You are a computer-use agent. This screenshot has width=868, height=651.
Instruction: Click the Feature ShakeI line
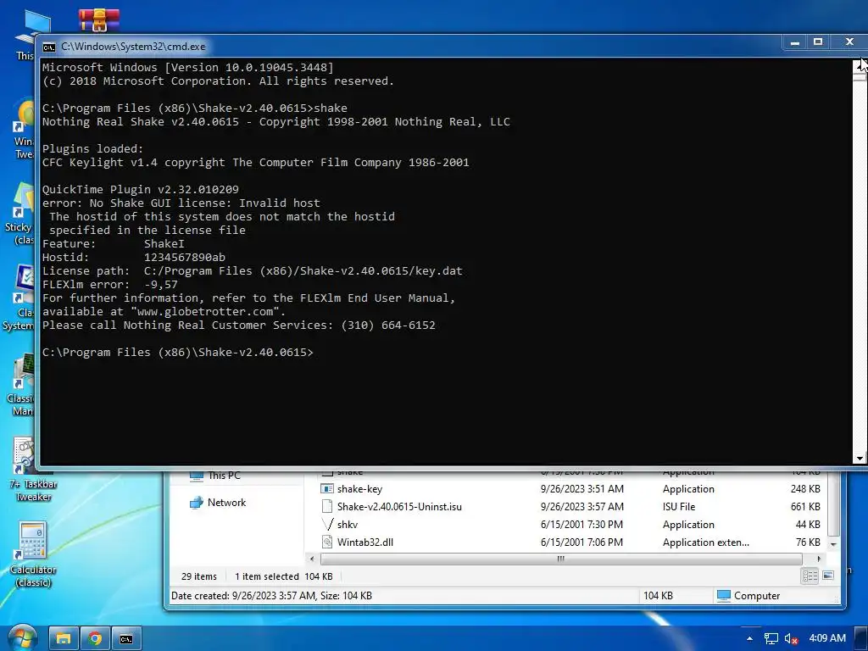point(114,244)
